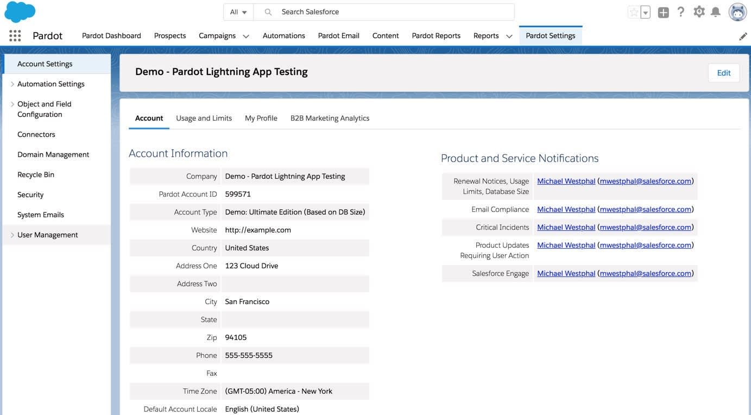Screen dimensions: 751x415
Task: Select Account Settings in the sidebar
Action: click(57, 64)
